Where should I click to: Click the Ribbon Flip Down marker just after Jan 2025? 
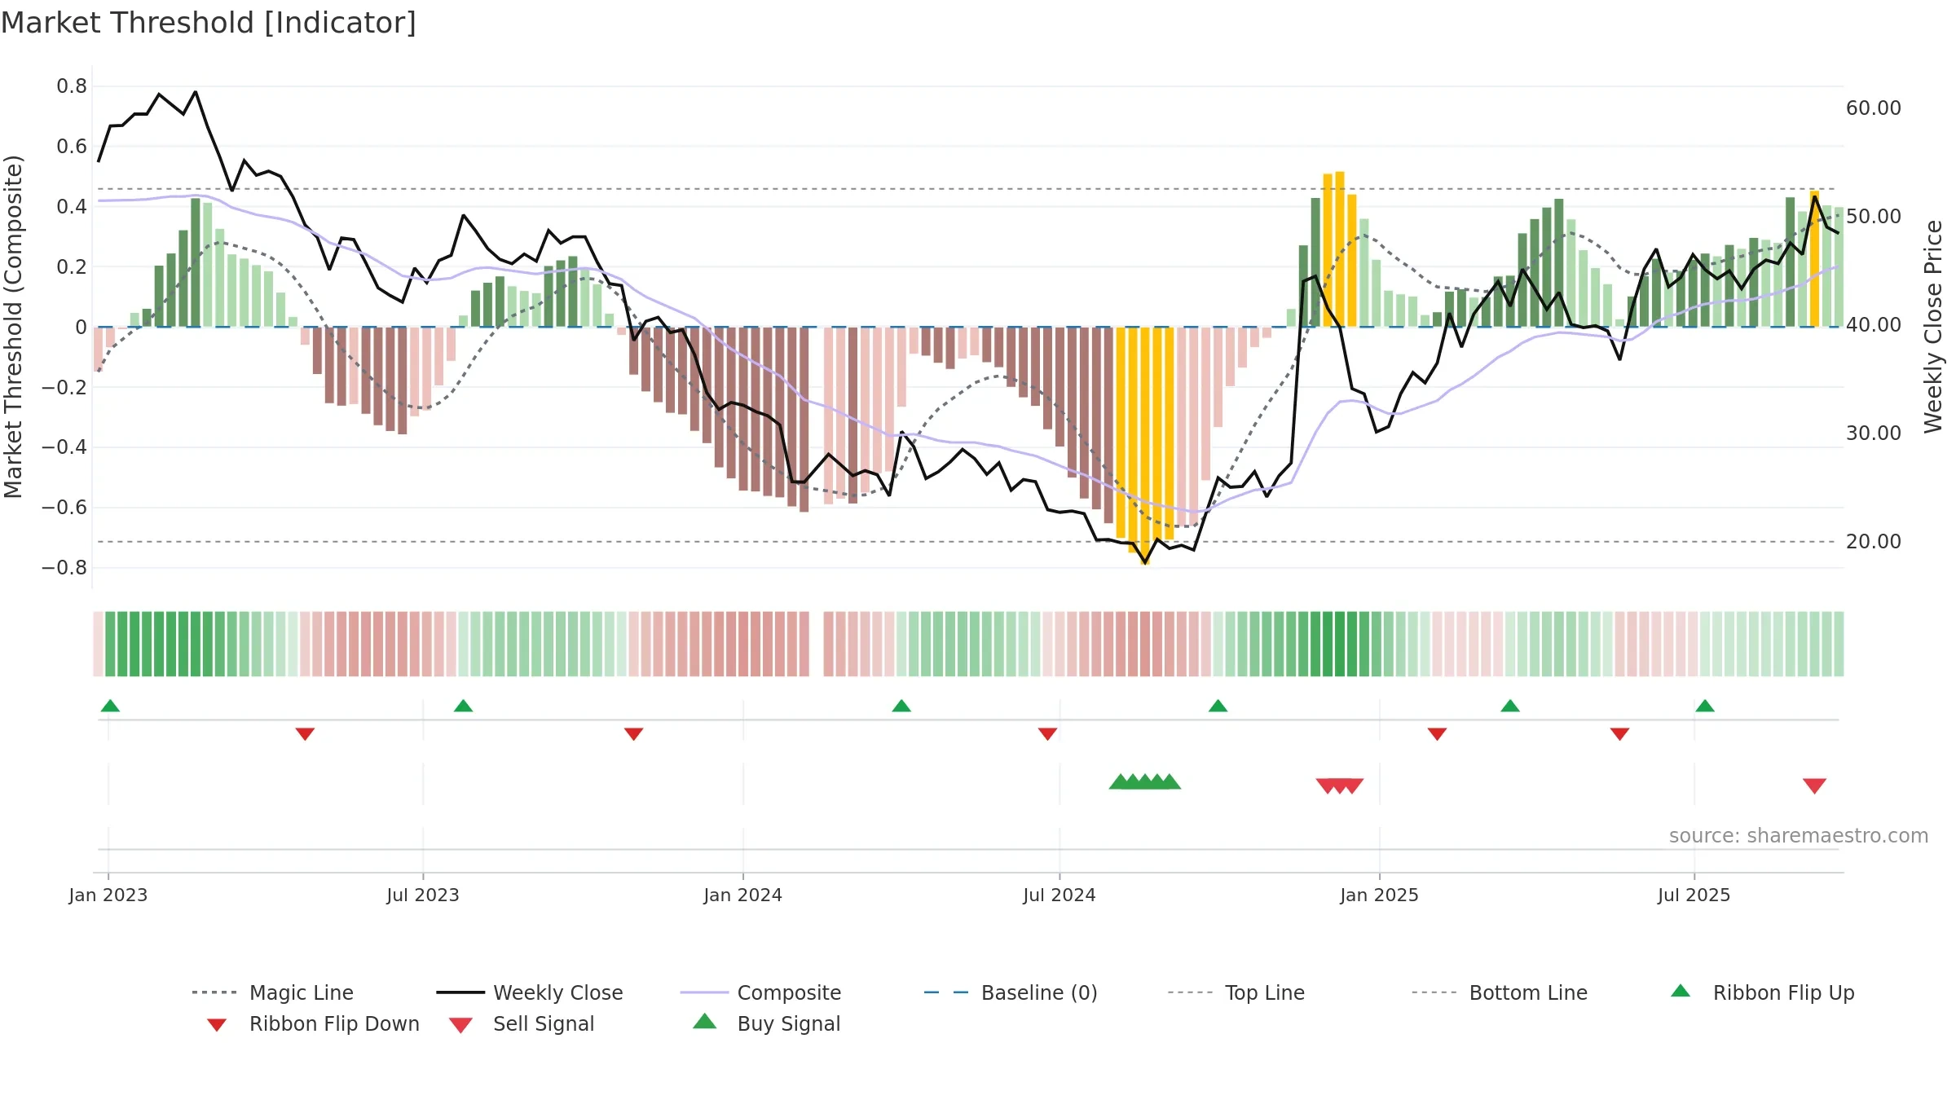(x=1437, y=733)
